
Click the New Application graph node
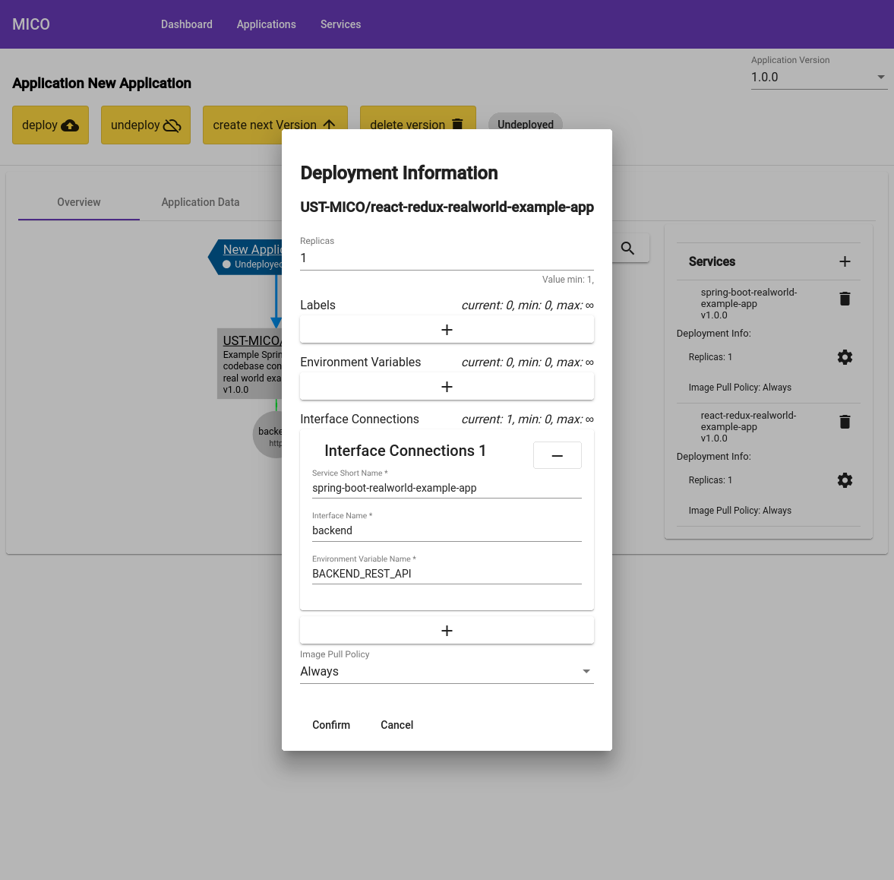246,257
